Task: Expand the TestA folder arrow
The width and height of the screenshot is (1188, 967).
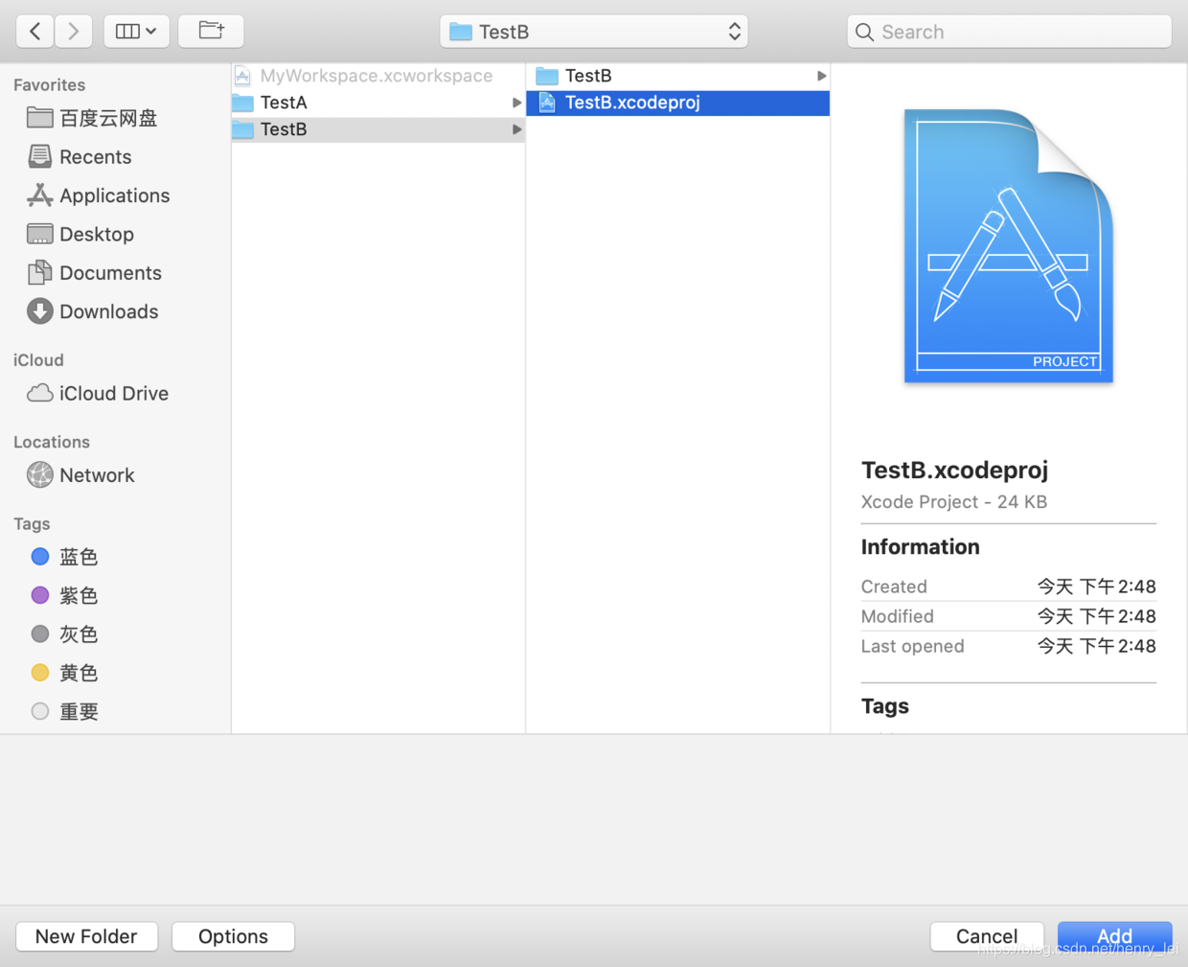Action: pyautogui.click(x=516, y=103)
